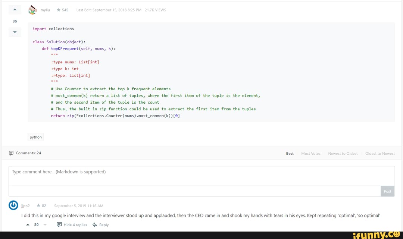Collapse replies with Hide 4 replies
Screen dimensions: 403x239
[x=72, y=225]
